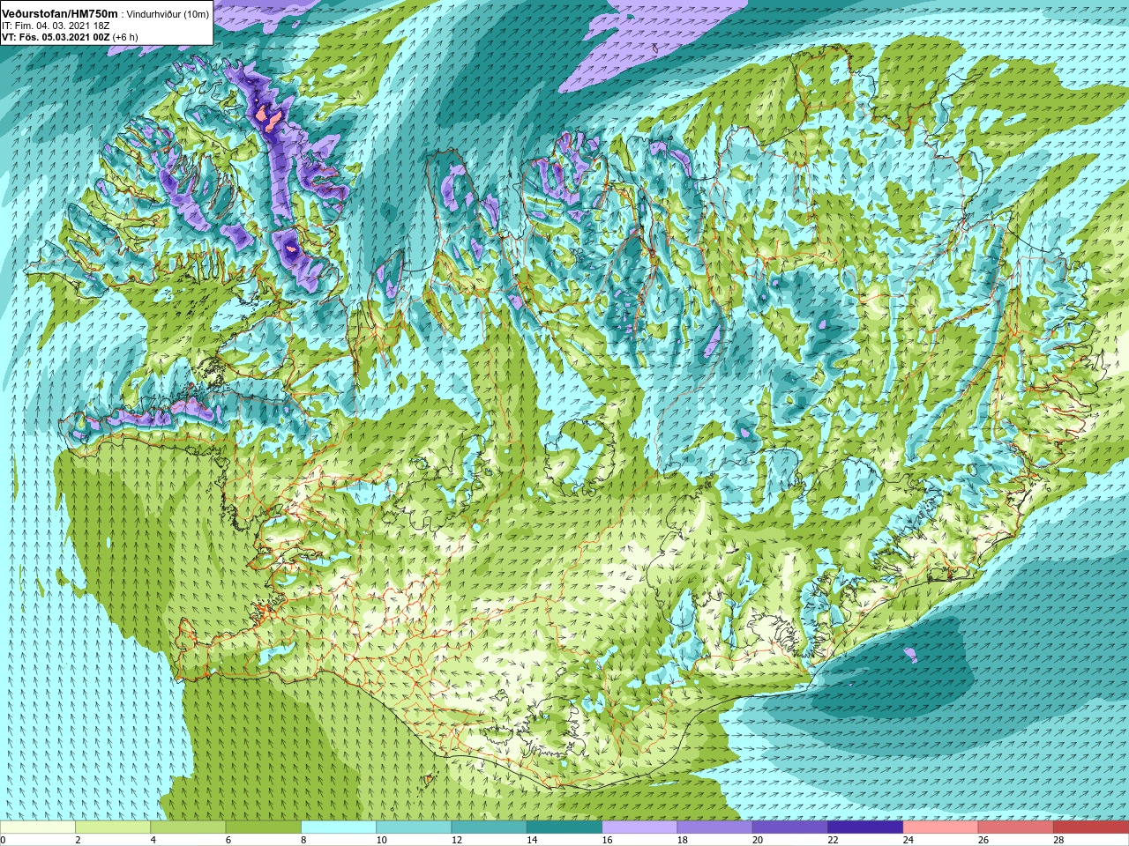Viewport: 1129px width, 846px height.
Task: Click the legend scale number 10
Action: pyautogui.click(x=381, y=840)
